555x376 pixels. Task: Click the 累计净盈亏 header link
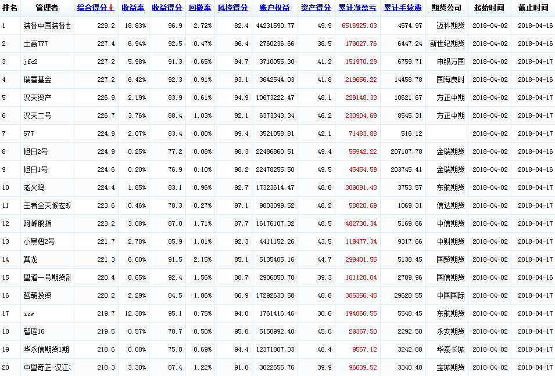357,8
